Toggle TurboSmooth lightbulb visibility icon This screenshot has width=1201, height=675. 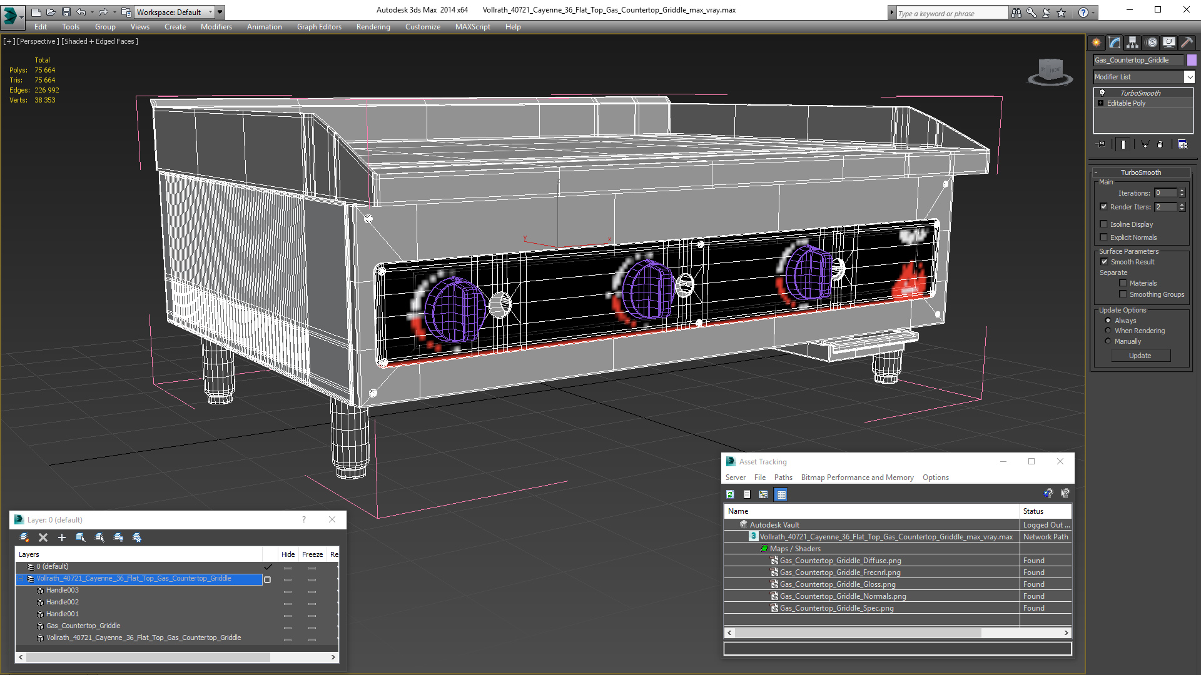[1102, 92]
